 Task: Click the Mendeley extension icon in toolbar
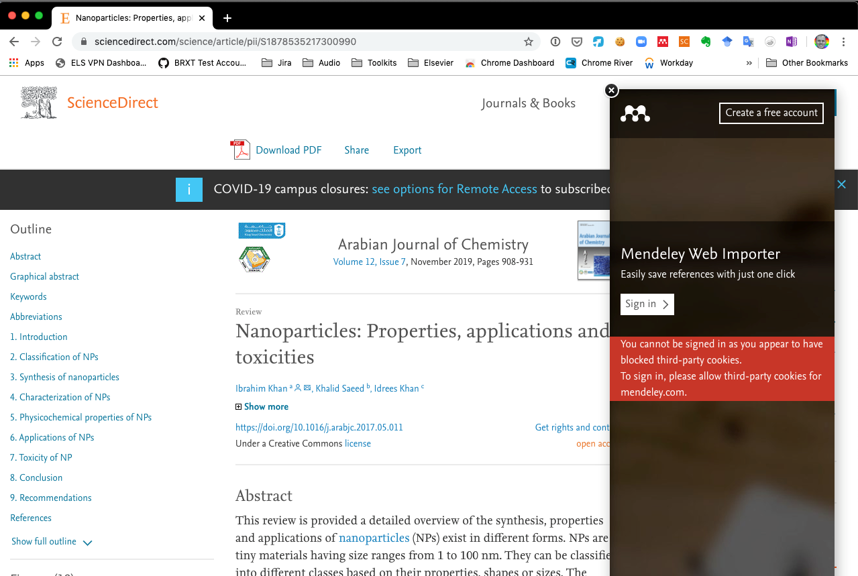663,42
